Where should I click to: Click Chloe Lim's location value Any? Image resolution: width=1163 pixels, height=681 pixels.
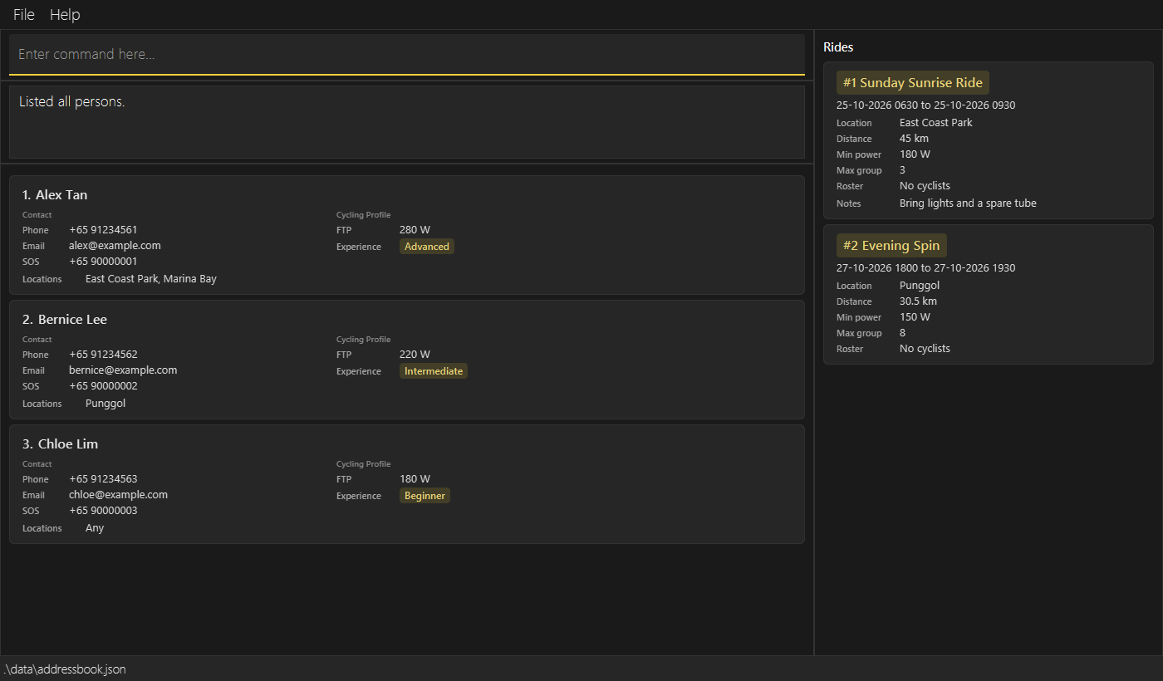pos(95,528)
